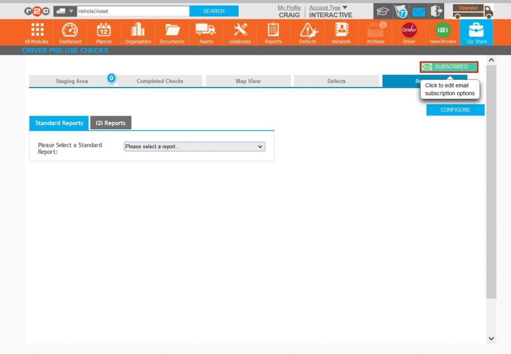The height and width of the screenshot is (354, 511).
Task: Open the Account Type dropdown
Action: (323, 7)
